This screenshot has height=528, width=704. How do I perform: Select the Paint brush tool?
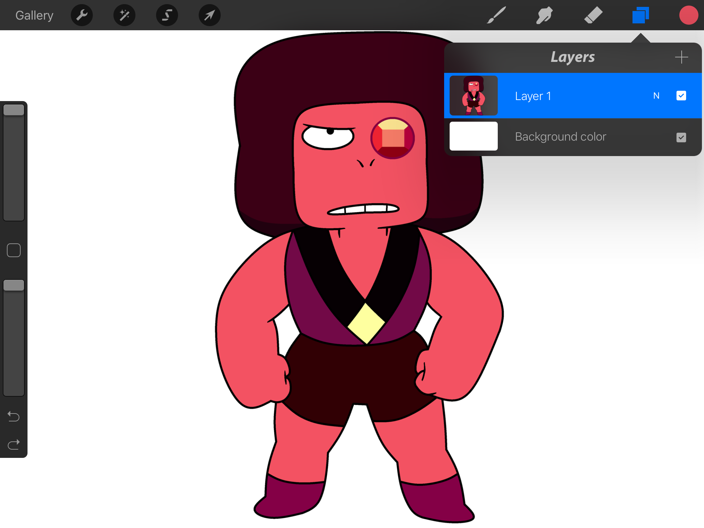pyautogui.click(x=496, y=15)
